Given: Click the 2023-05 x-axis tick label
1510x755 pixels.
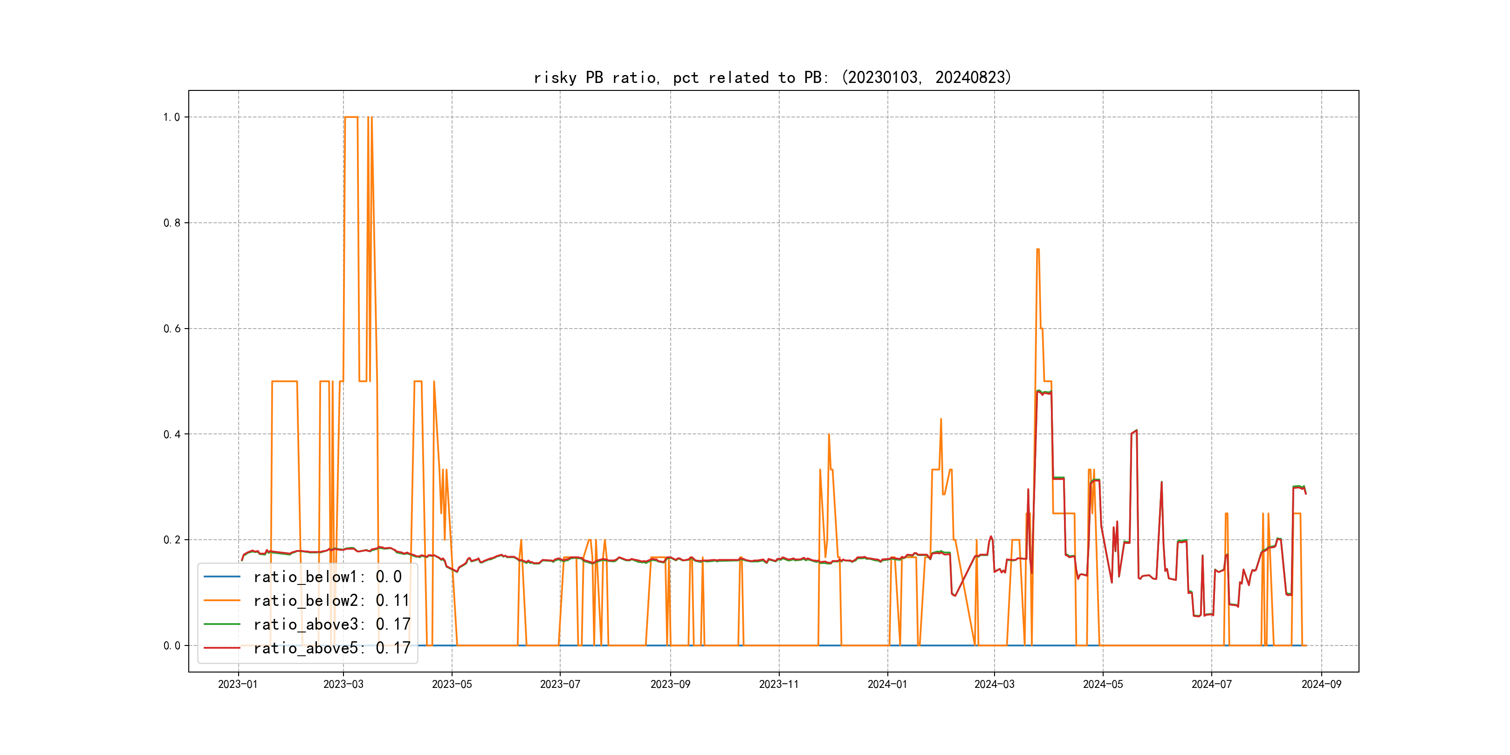Looking at the screenshot, I should [x=451, y=684].
